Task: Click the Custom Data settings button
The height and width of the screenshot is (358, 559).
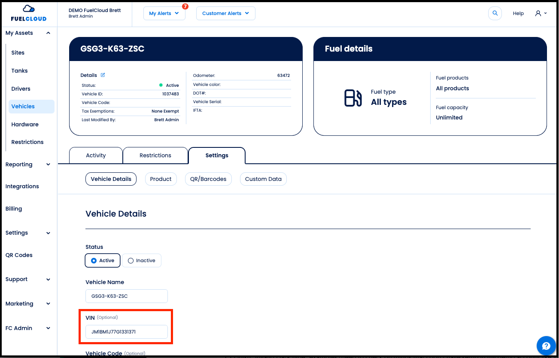Action: click(263, 179)
